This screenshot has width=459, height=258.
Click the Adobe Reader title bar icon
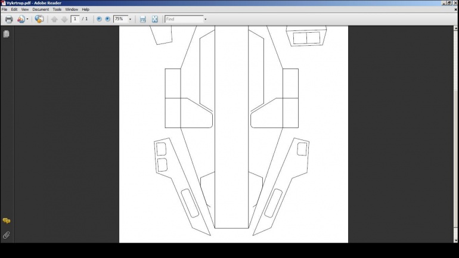(x=3, y=3)
